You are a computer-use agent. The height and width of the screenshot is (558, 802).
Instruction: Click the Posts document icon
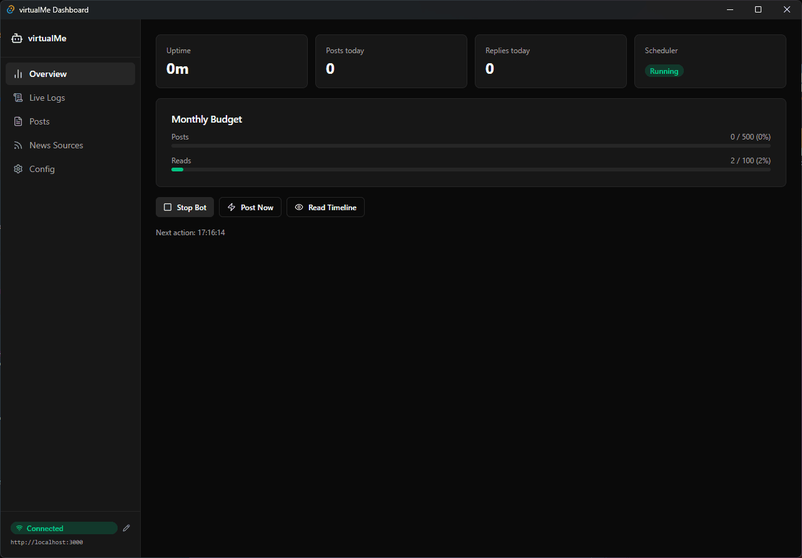(x=18, y=121)
